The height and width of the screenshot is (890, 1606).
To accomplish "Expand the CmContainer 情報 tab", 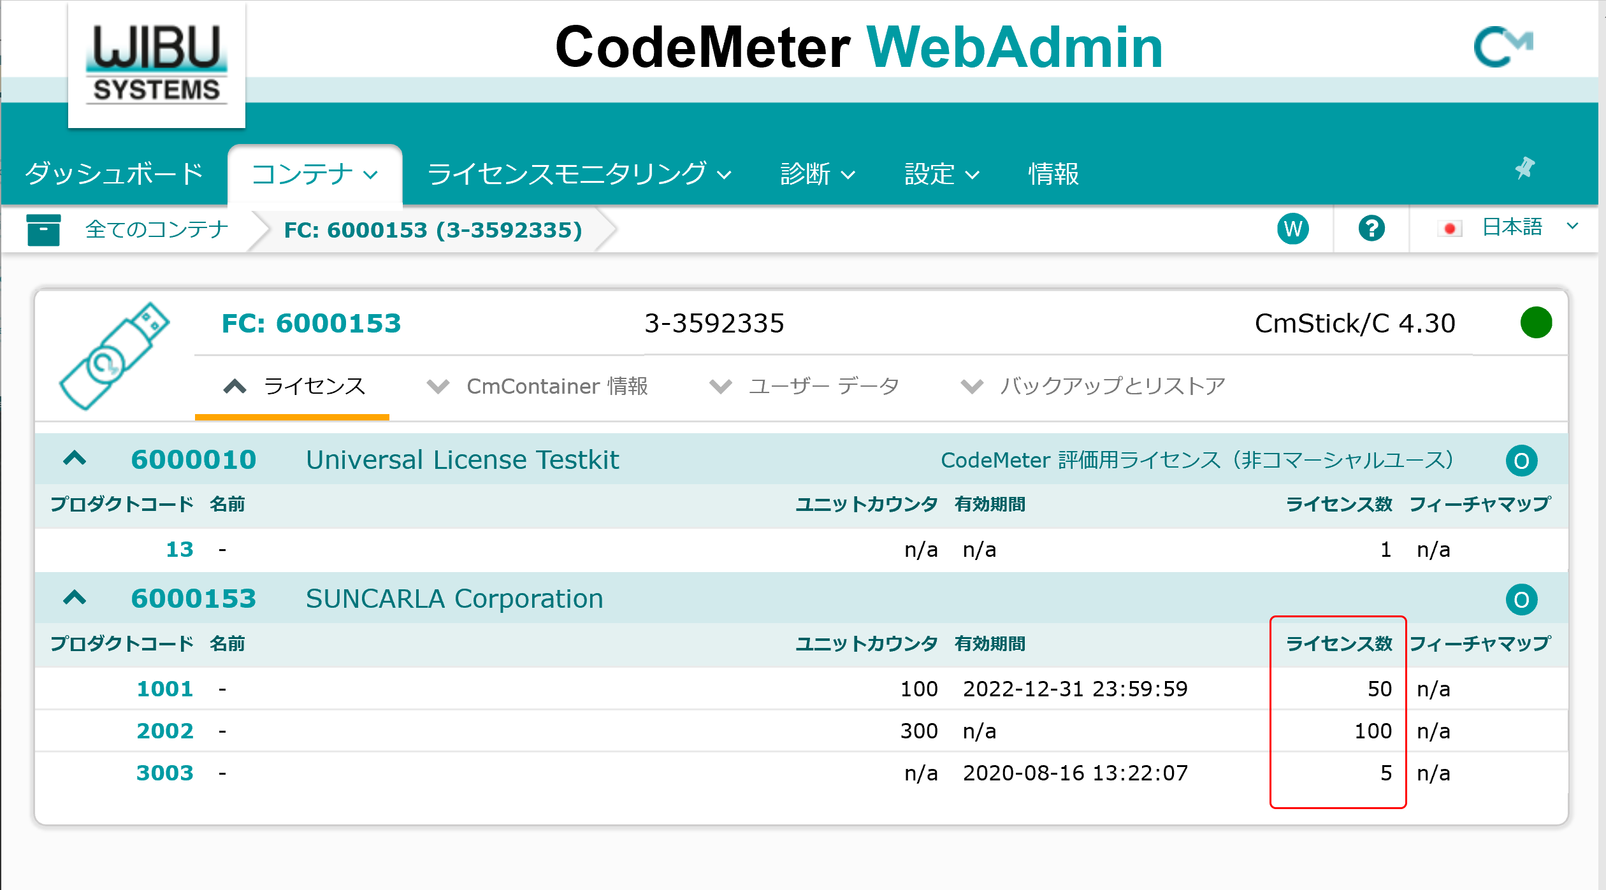I will (x=537, y=386).
